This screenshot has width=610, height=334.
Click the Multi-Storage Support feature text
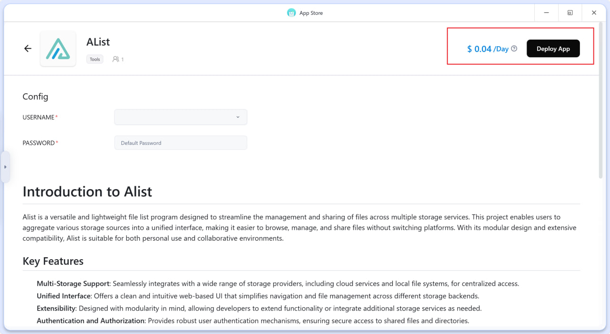[x=278, y=283]
